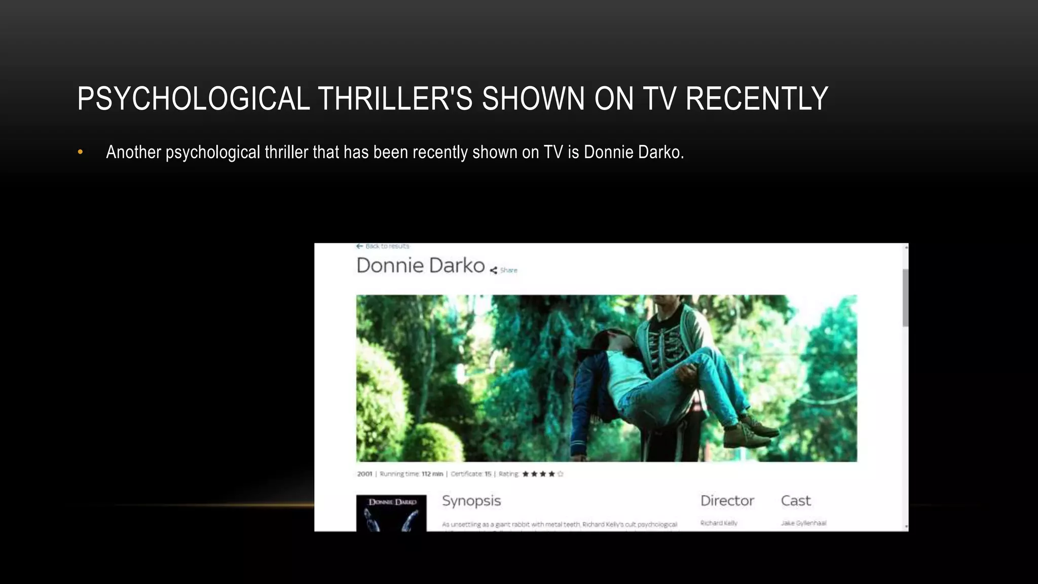Select the four-star rating

pos(543,474)
